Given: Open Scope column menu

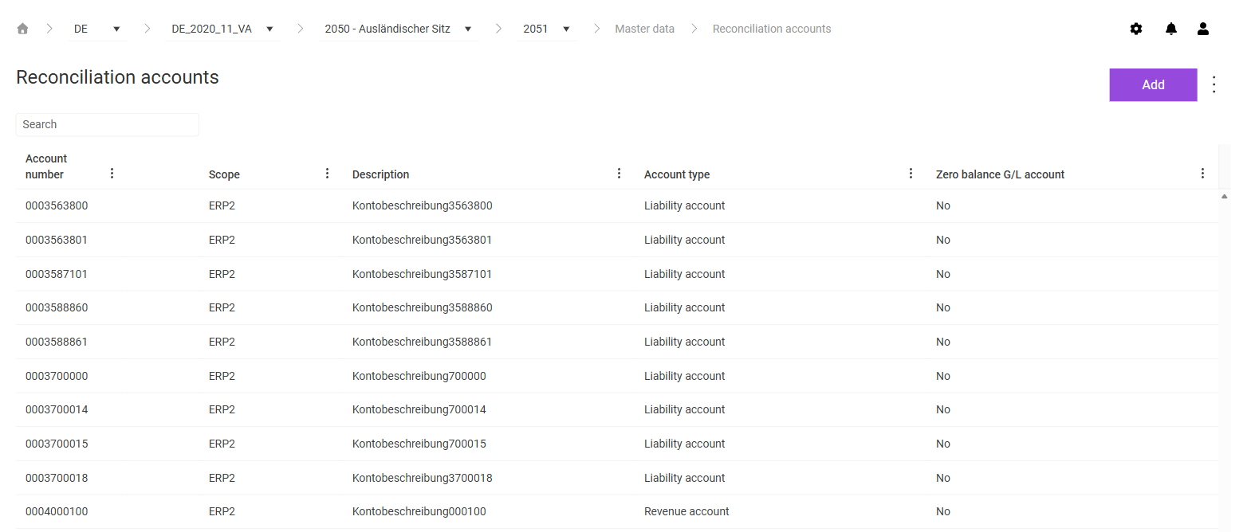Looking at the screenshot, I should 327,173.
